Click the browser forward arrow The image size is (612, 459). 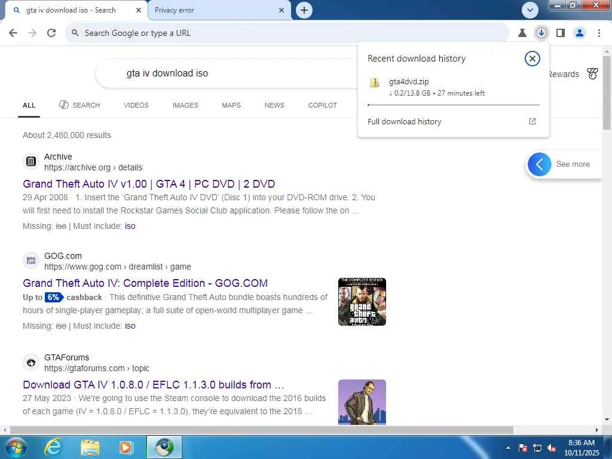[32, 33]
